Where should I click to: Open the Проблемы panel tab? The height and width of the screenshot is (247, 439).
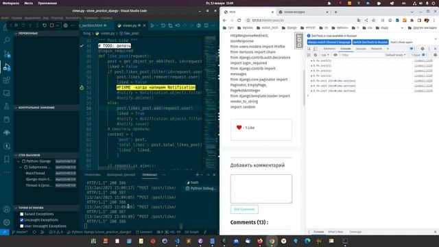point(92,175)
